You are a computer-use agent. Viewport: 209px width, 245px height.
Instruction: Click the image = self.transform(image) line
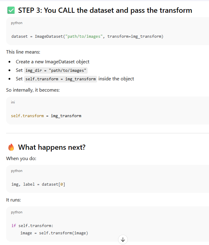click(54, 233)
